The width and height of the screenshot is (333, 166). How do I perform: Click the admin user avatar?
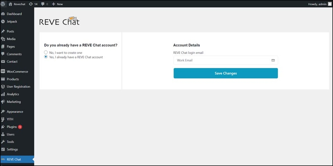click(x=329, y=4)
